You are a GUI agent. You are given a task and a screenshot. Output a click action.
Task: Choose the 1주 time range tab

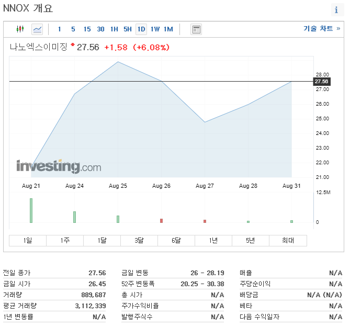click(x=65, y=241)
